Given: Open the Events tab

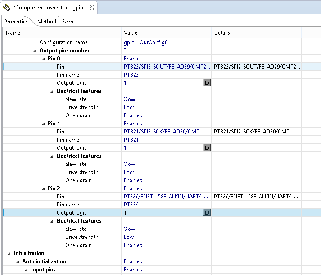Looking at the screenshot, I should (70, 22).
